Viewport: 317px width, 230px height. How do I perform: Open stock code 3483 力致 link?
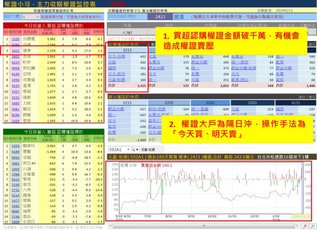click(x=15, y=103)
